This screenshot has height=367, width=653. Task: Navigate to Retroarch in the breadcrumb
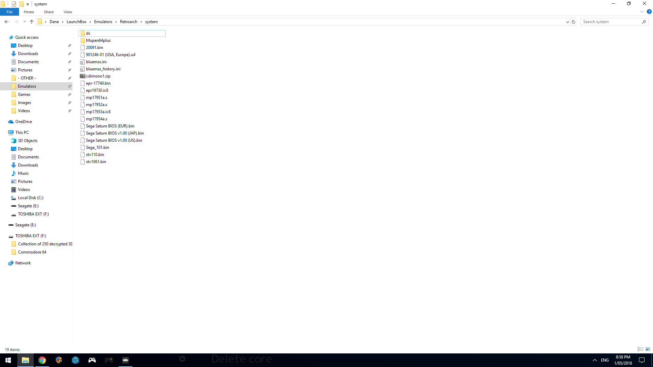point(129,22)
